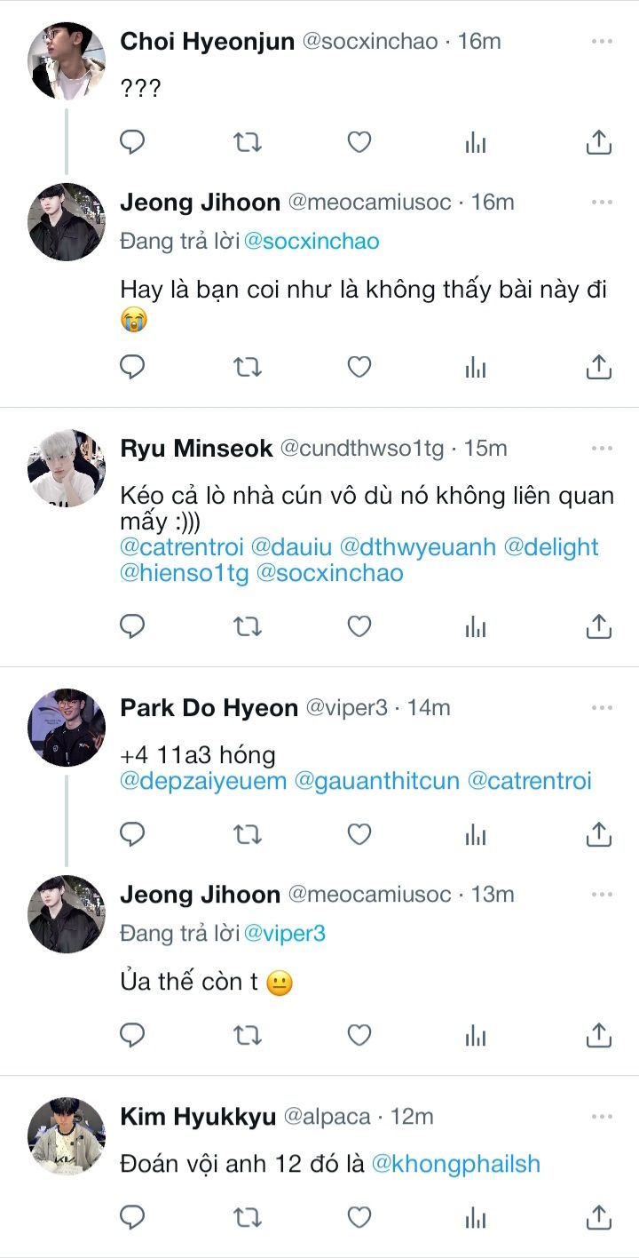Reply to Park Do Hyeon's tweet

(x=132, y=833)
